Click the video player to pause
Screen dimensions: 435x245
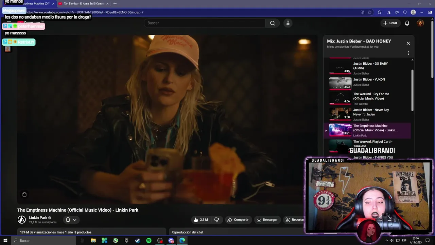[167, 119]
